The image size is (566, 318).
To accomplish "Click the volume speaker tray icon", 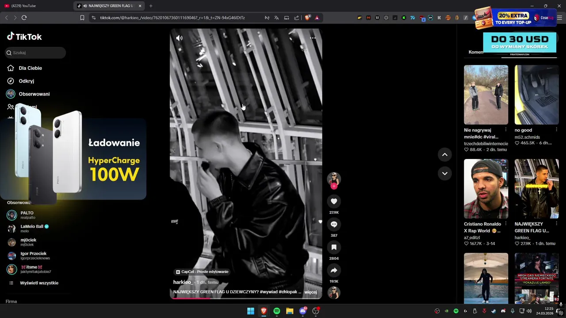I will pyautogui.click(x=529, y=311).
